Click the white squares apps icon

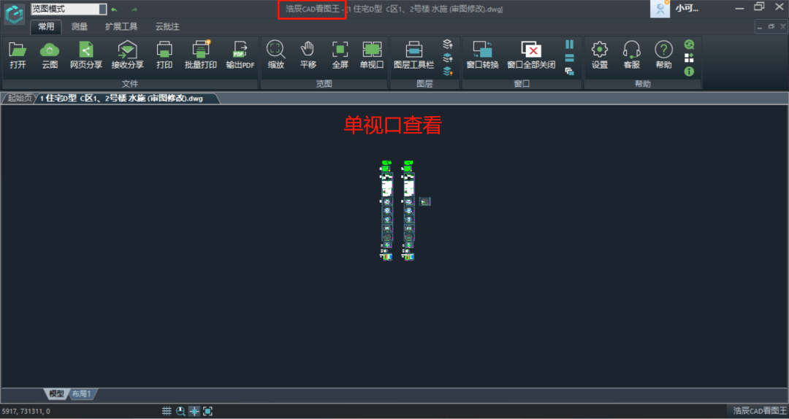pyautogui.click(x=689, y=58)
